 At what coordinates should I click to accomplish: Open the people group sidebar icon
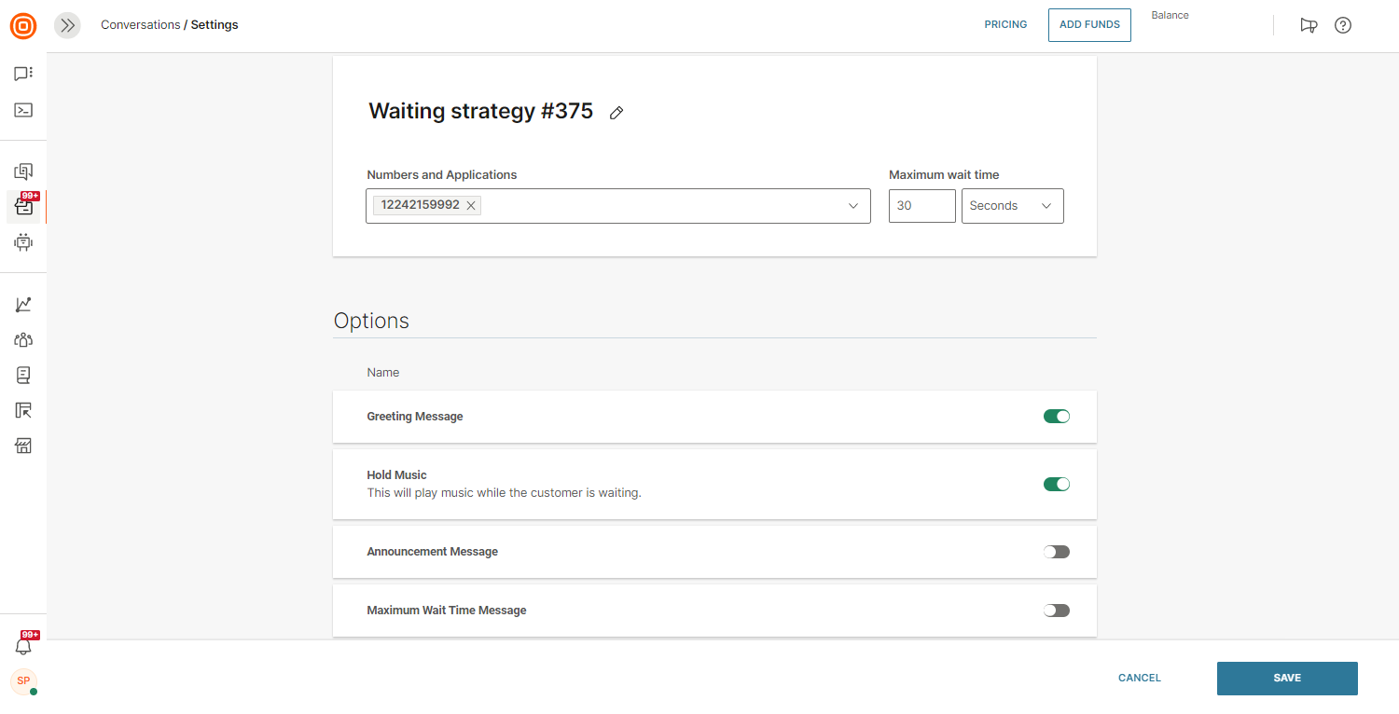point(23,340)
